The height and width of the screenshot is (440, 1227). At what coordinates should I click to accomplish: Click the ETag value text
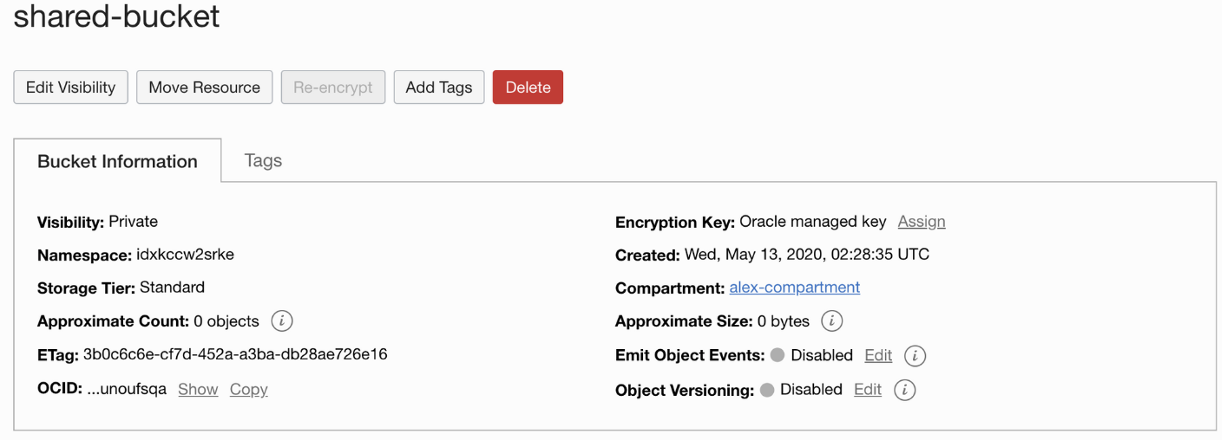(x=235, y=354)
